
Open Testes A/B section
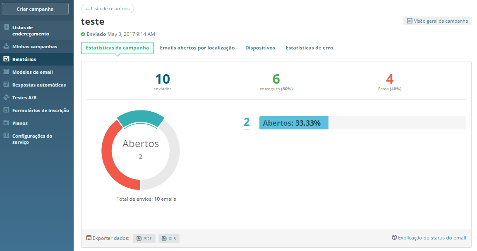coord(36,97)
